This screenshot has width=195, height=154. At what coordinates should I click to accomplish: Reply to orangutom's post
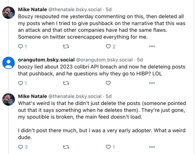[20, 83]
